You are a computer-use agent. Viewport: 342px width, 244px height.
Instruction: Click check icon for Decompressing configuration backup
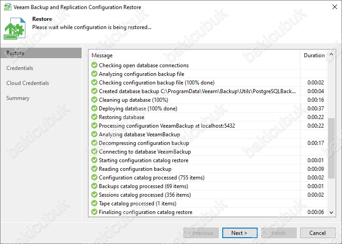click(94, 143)
